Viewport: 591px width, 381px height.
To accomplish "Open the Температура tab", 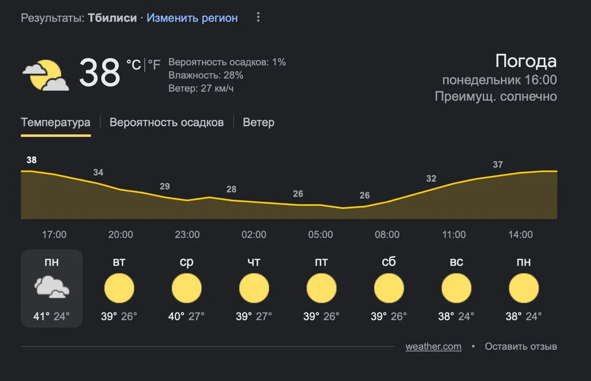I will pos(55,123).
